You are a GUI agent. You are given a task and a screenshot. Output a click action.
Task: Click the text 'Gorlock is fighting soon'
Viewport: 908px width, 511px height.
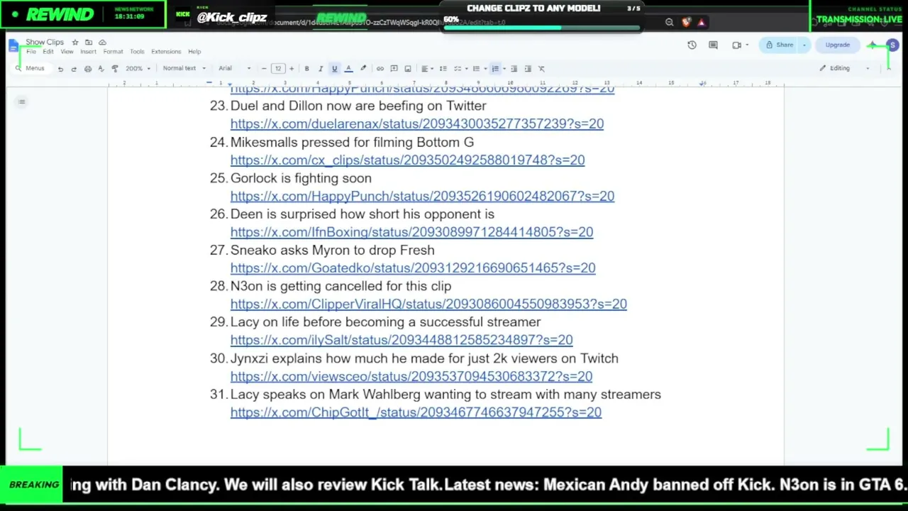point(301,178)
